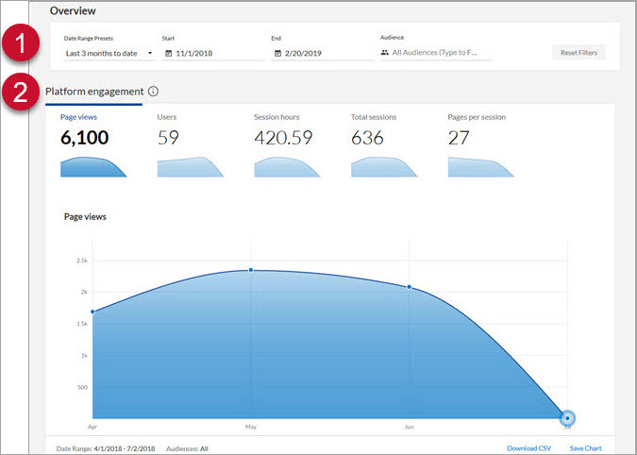Click the Jun data point on chart
This screenshot has width=637, height=455.
point(409,286)
